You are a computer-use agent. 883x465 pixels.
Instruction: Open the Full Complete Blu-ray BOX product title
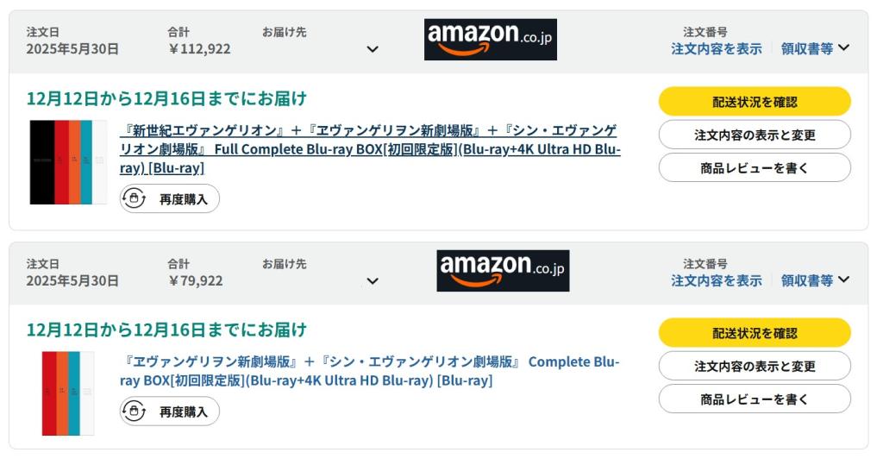(369, 149)
